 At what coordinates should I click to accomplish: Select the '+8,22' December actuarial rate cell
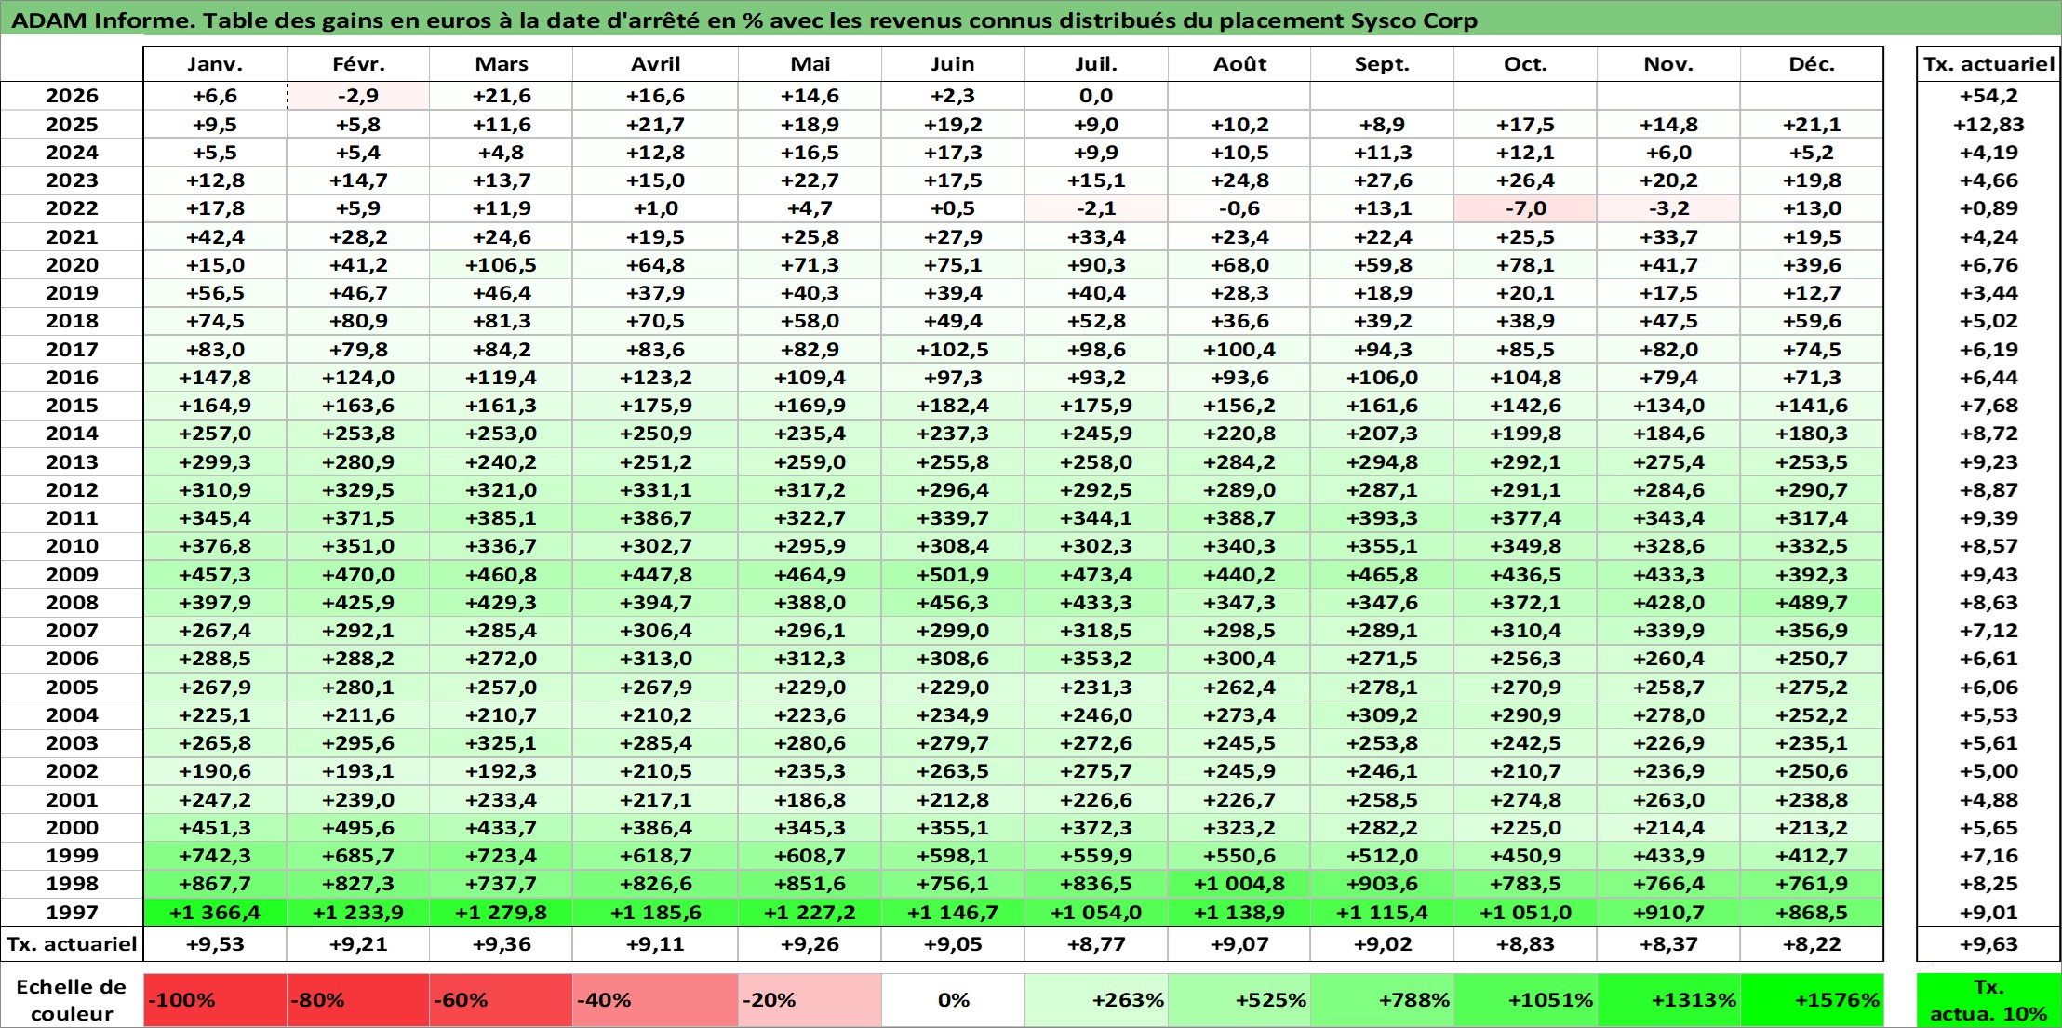1813,944
